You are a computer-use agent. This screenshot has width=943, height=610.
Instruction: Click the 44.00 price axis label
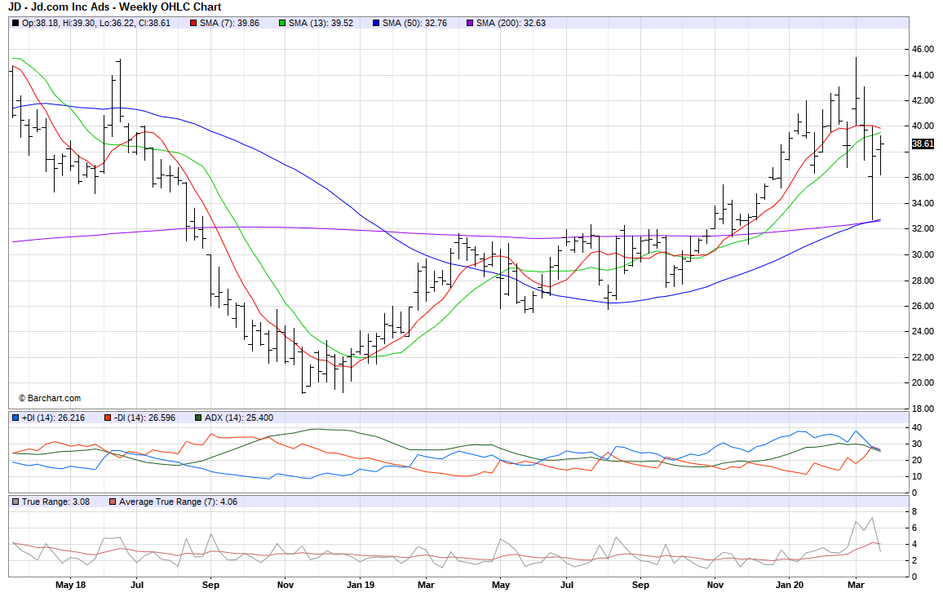click(923, 75)
